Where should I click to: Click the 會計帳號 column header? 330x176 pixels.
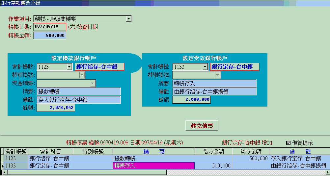pos(16,151)
